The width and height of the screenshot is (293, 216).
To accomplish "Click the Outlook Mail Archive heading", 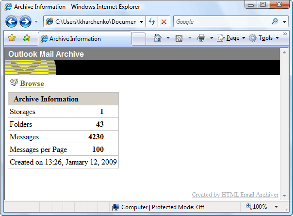I will (x=46, y=54).
